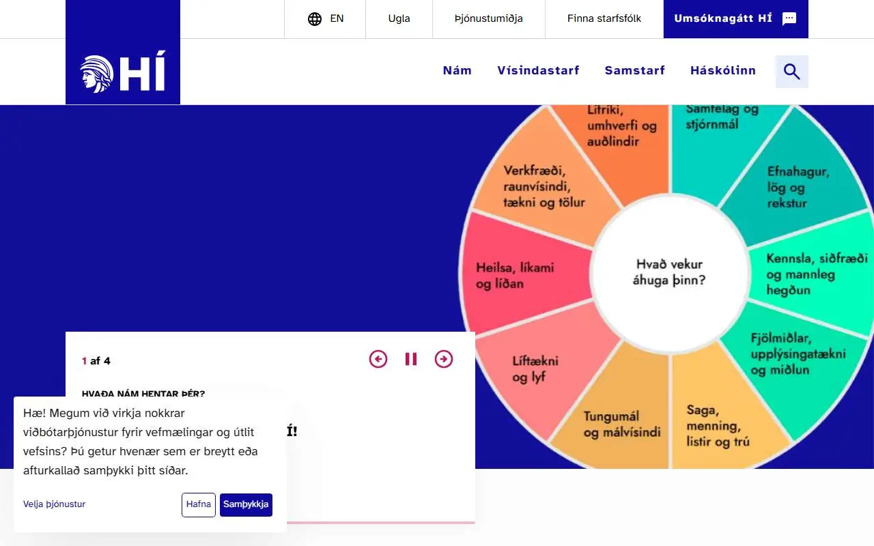Viewport: 874px width, 546px height.
Task: Click the globe language icon
Action: 315,19
